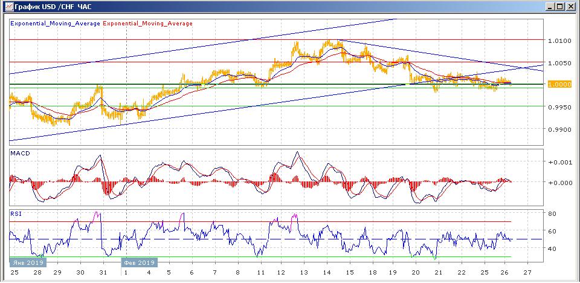
Task: Click the Фев 2019 month marker
Action: tap(139, 262)
